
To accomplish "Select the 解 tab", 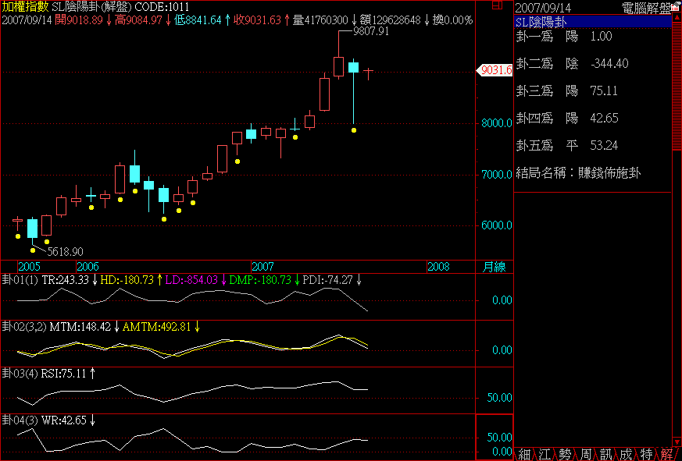I will [x=666, y=454].
